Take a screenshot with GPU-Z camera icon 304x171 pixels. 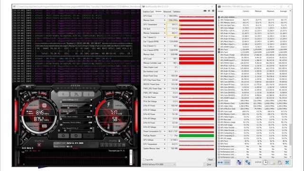pos(205,11)
